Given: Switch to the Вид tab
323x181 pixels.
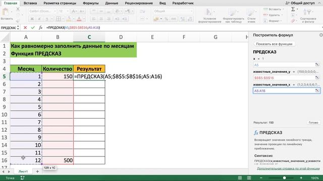Looking at the screenshot, I should (163, 3).
